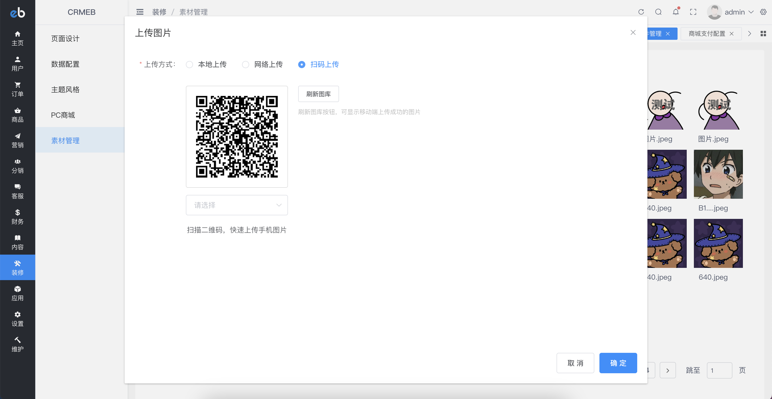
Task: Confirm upload with 确定 button
Action: point(618,363)
